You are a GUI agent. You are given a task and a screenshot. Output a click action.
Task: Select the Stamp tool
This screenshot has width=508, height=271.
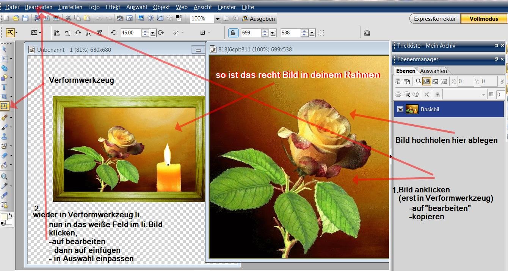pyautogui.click(x=5, y=136)
